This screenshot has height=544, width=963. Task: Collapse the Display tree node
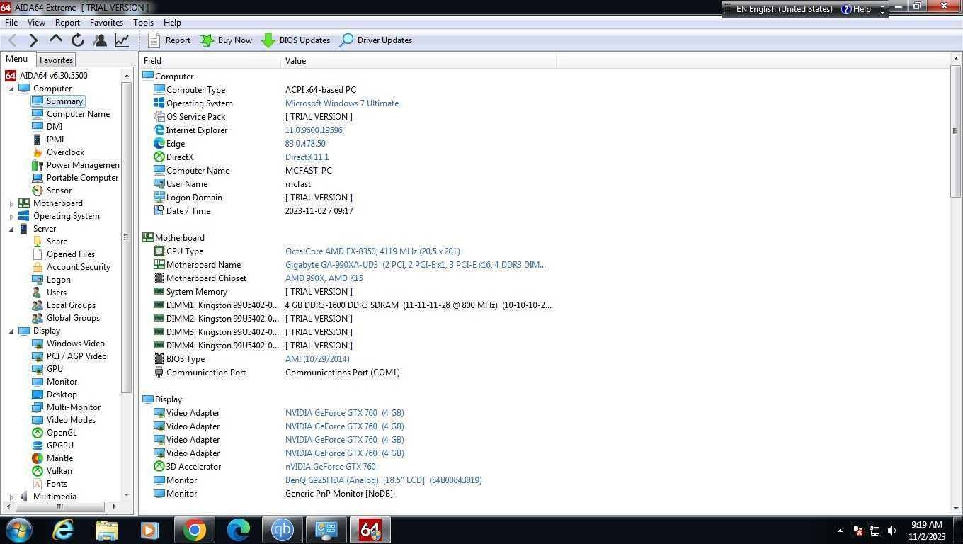tap(11, 331)
